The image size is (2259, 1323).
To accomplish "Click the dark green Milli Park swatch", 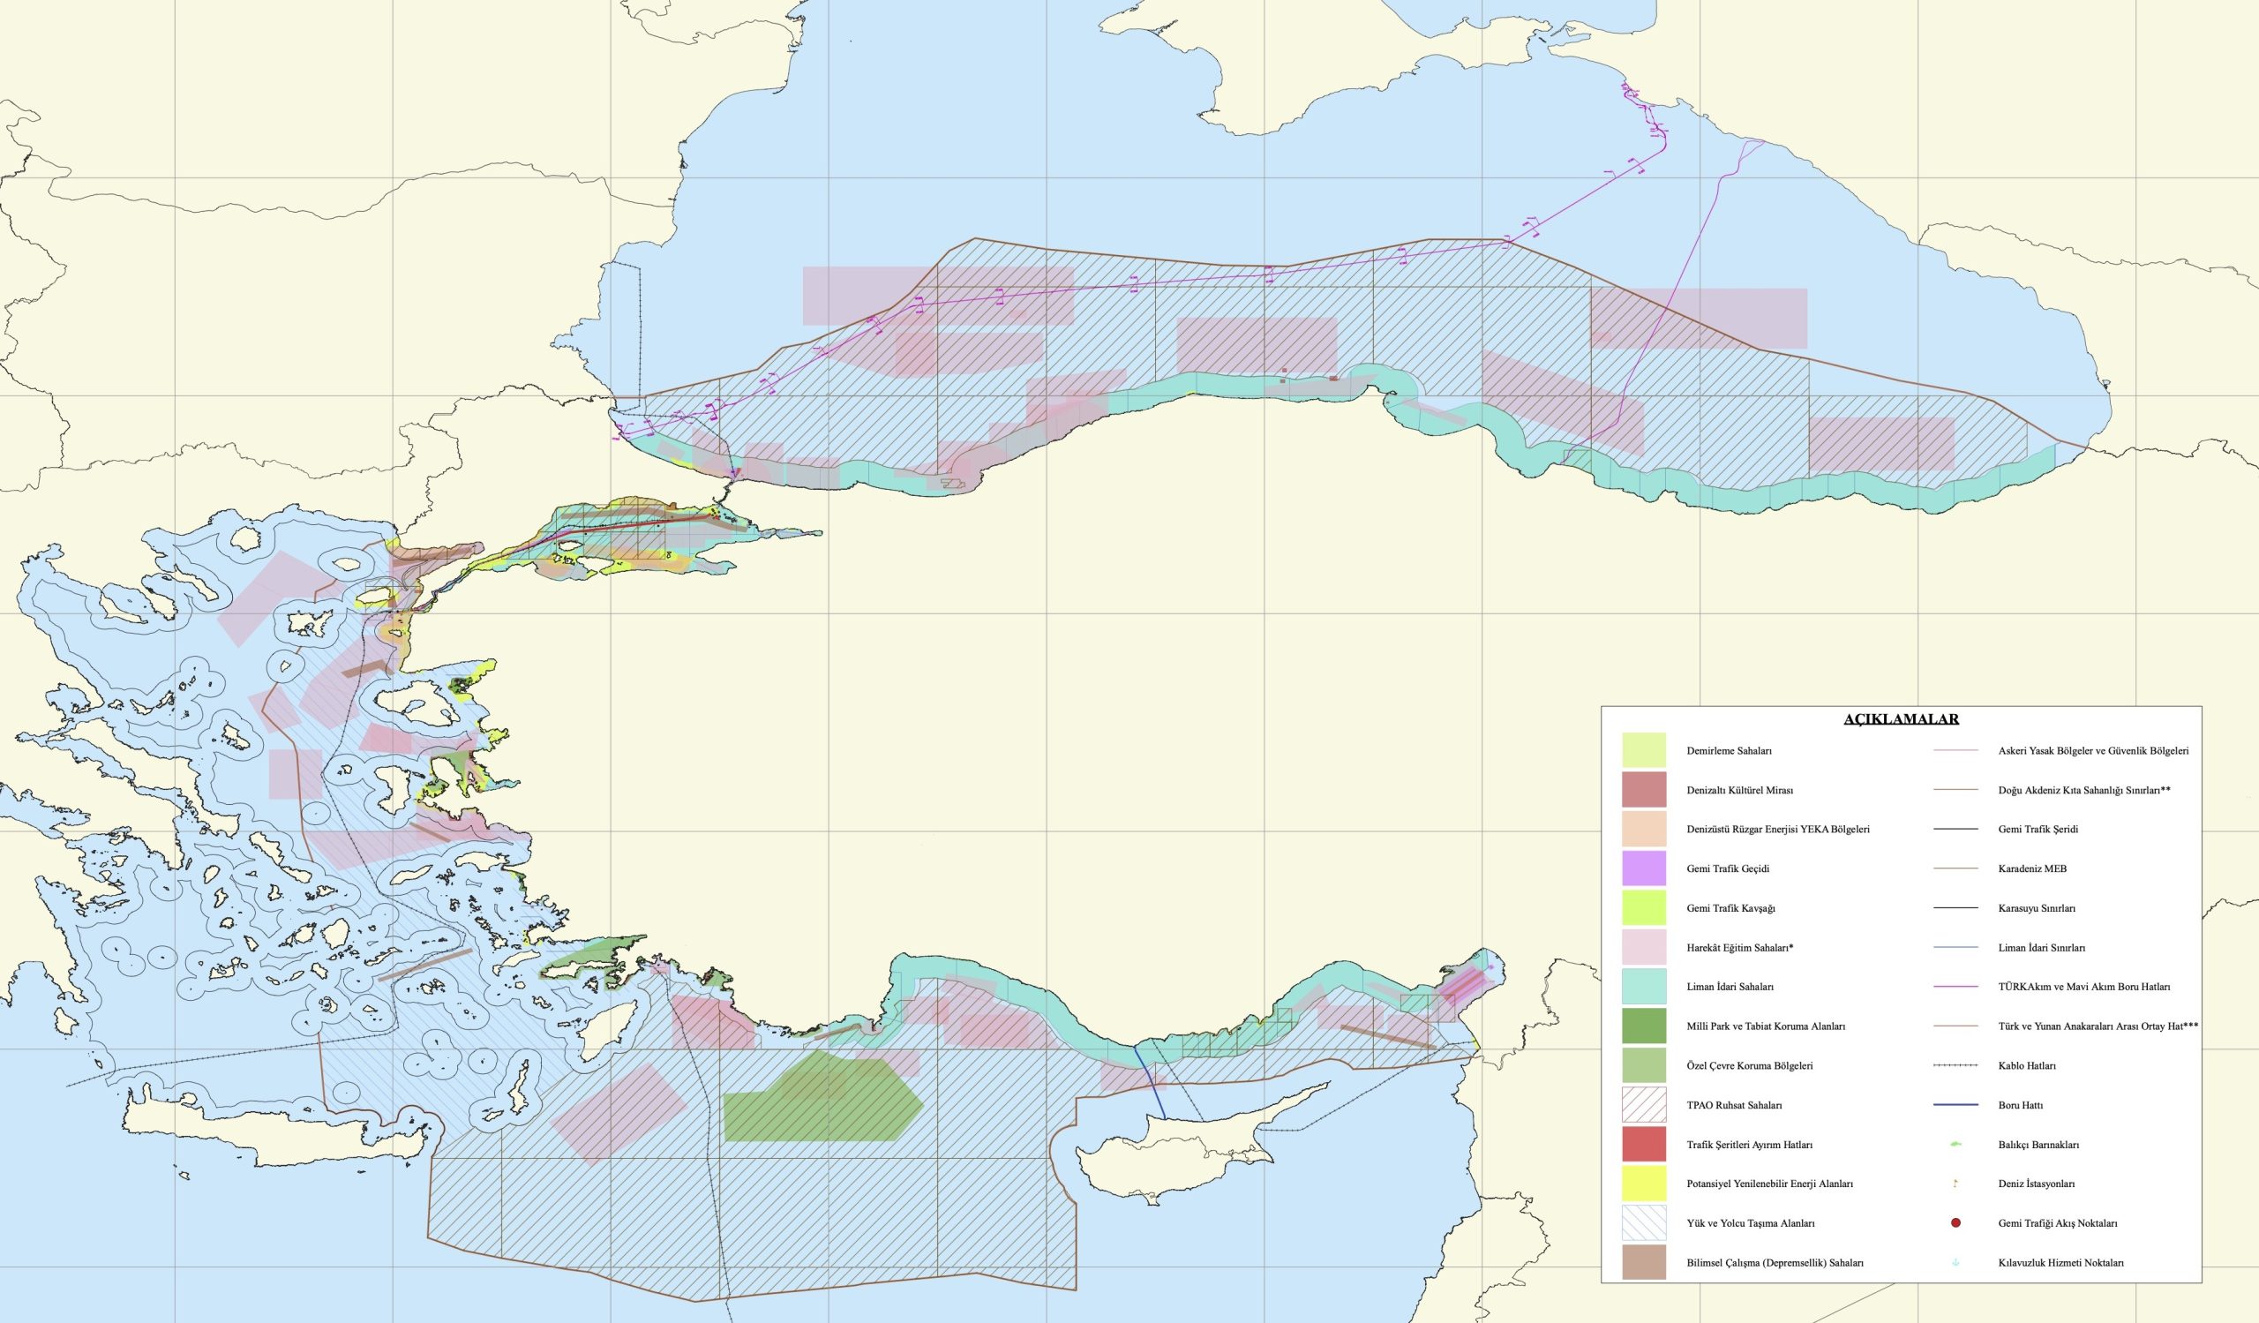I will (1643, 1026).
